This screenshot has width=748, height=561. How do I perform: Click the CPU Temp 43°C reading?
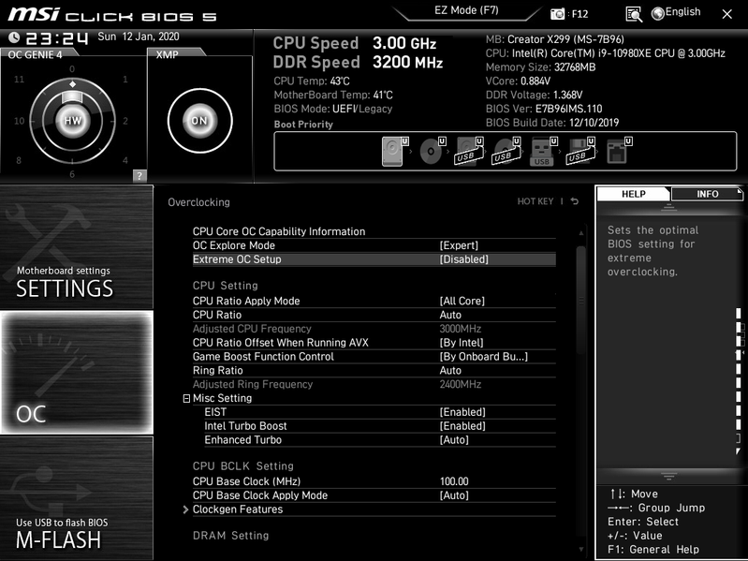(x=312, y=81)
